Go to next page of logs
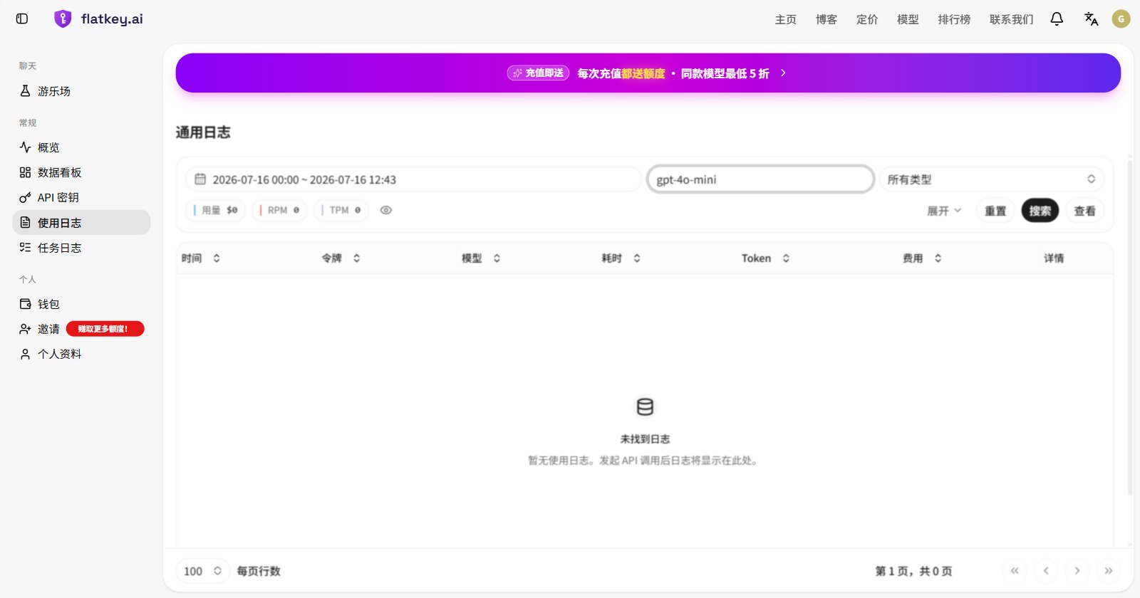1140x598 pixels. 1077,571
